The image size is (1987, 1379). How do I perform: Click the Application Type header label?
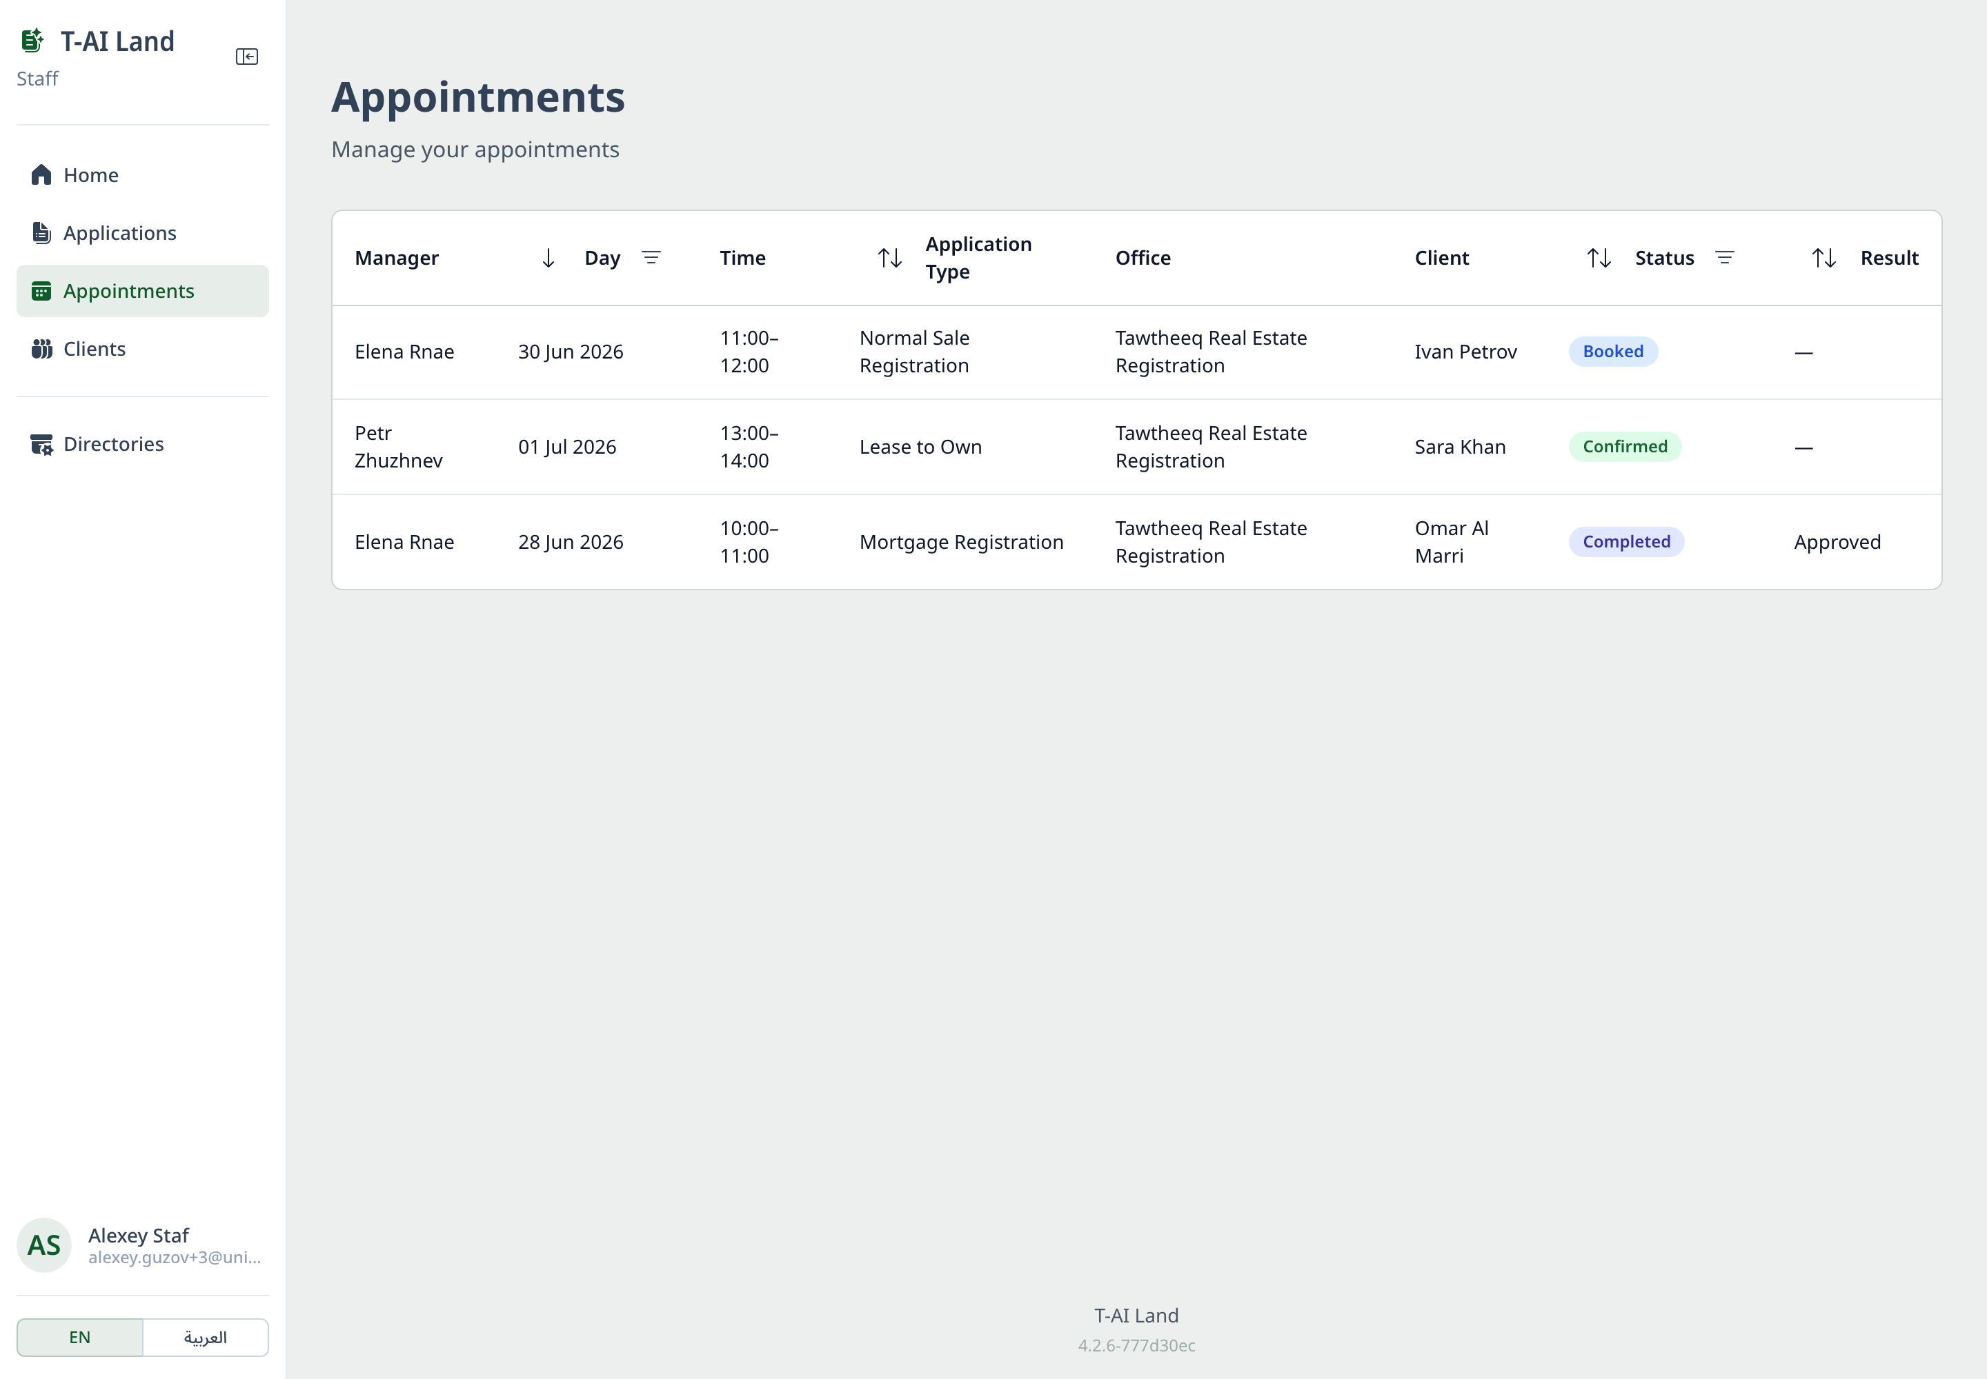click(x=979, y=259)
